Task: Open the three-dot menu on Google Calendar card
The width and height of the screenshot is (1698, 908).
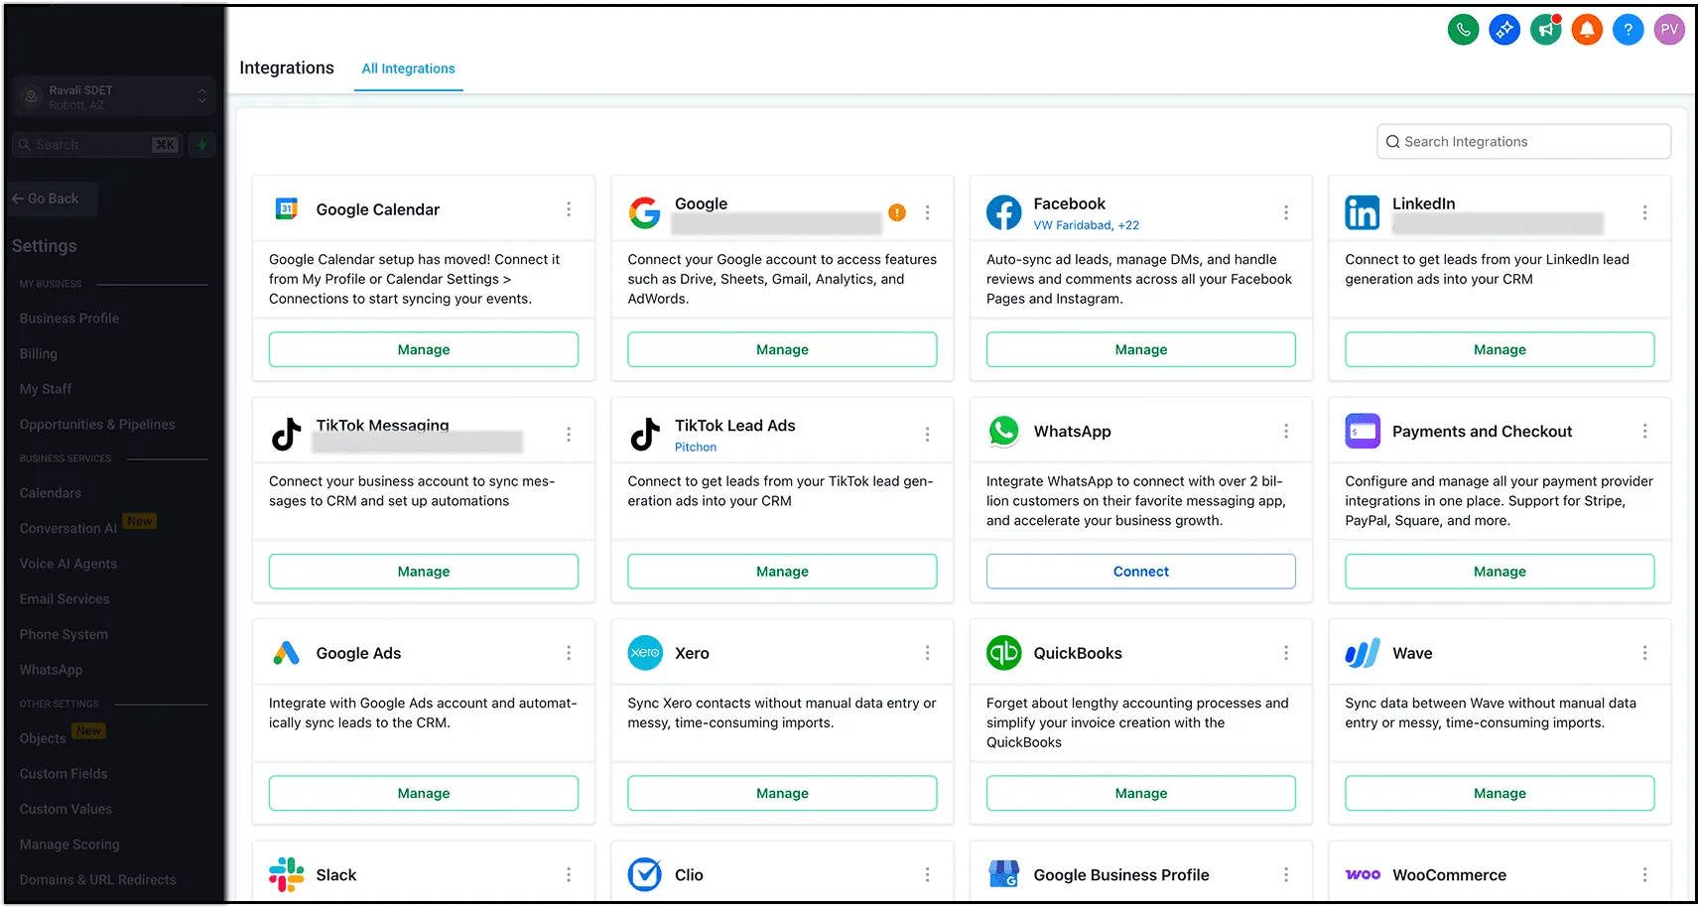Action: click(569, 209)
